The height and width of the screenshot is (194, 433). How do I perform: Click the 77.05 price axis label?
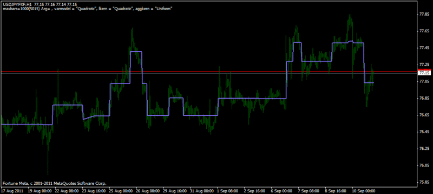tap(424, 81)
